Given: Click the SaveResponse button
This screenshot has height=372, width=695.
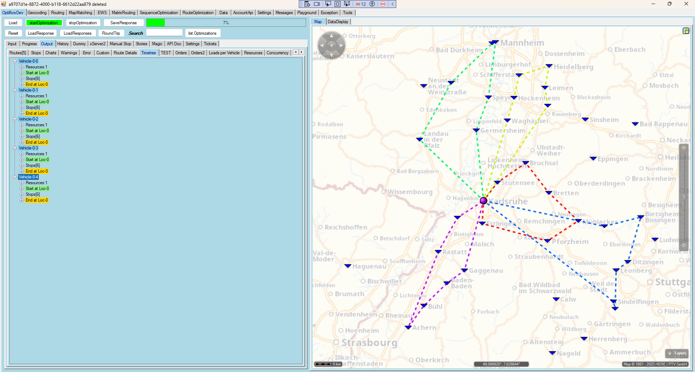Looking at the screenshot, I should (123, 23).
